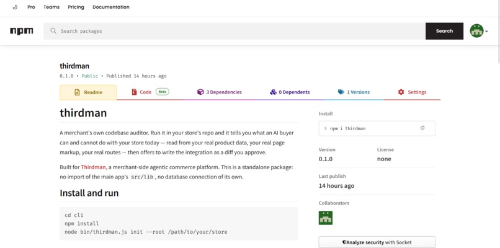Click the Install and run heading
Image resolution: width=500 pixels, height=248 pixels.
point(89,193)
